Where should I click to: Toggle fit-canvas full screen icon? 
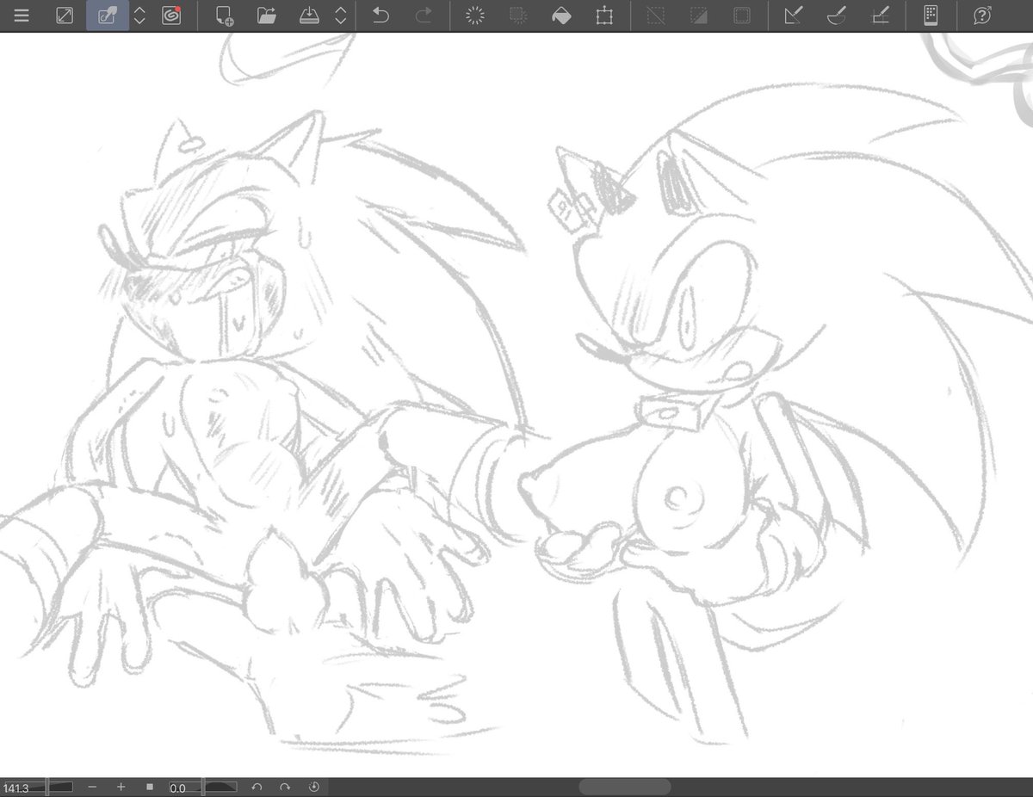tap(65, 15)
